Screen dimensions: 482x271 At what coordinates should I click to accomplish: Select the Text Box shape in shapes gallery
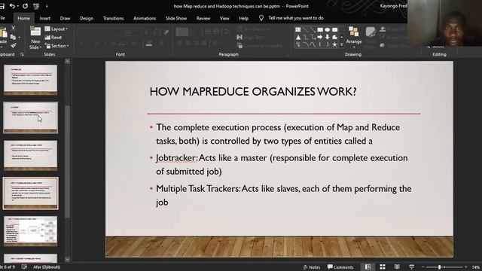tap(298, 29)
